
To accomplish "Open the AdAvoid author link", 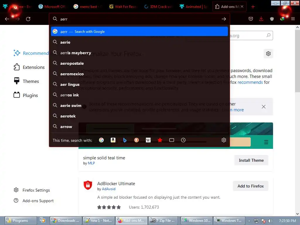I will point(108,189).
